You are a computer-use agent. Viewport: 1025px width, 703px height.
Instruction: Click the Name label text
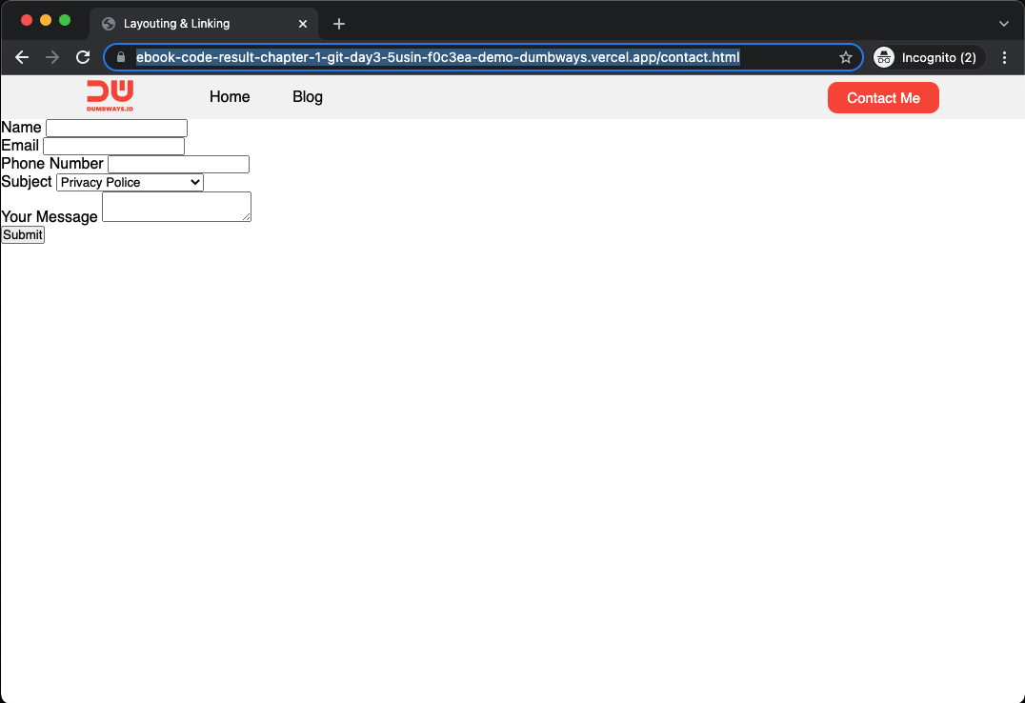tap(21, 128)
